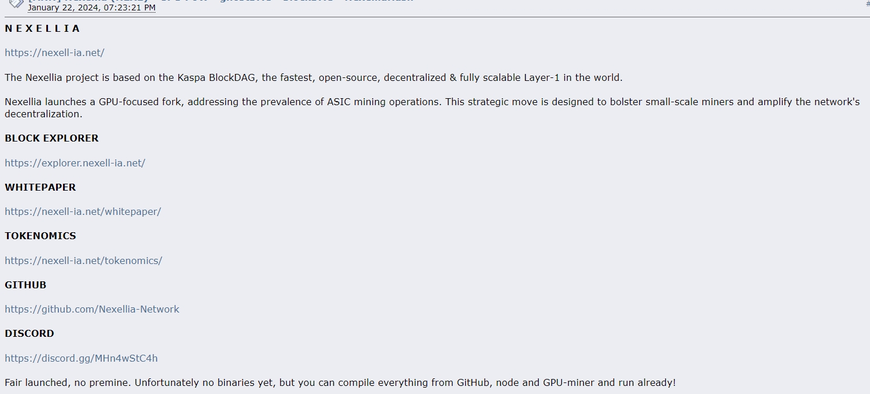Click the BLOCK EXPLORER heading
Image resolution: width=870 pixels, height=394 pixels.
51,138
